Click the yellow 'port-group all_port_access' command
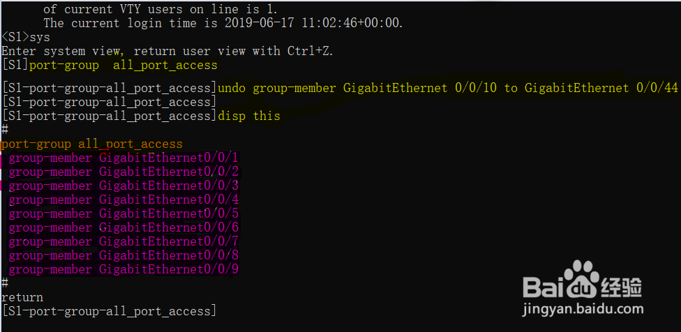Image resolution: width=681 pixels, height=332 pixels. [x=124, y=66]
